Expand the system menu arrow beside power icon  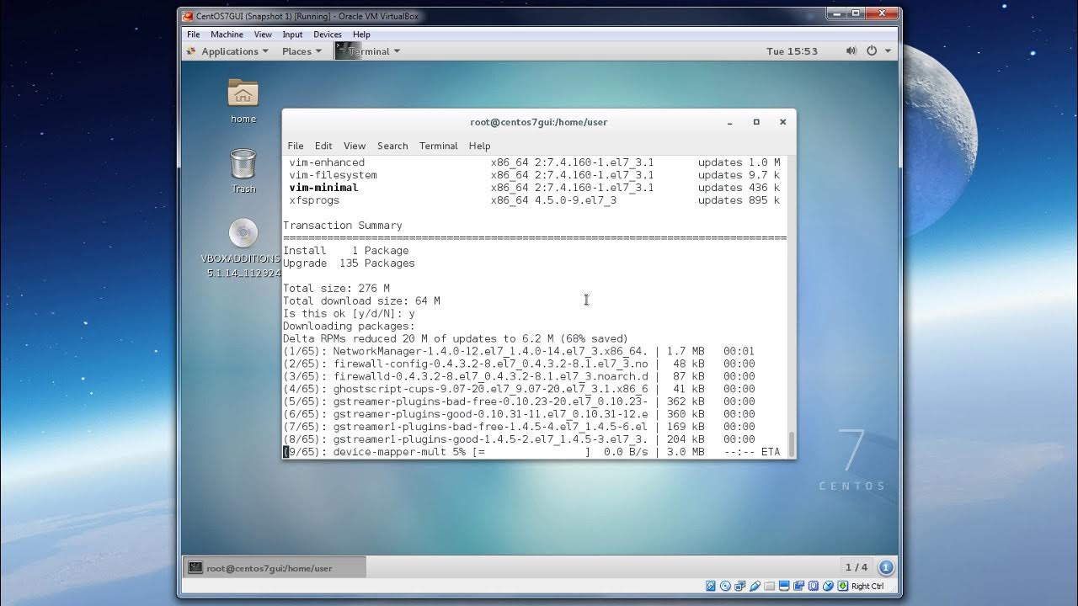point(888,51)
